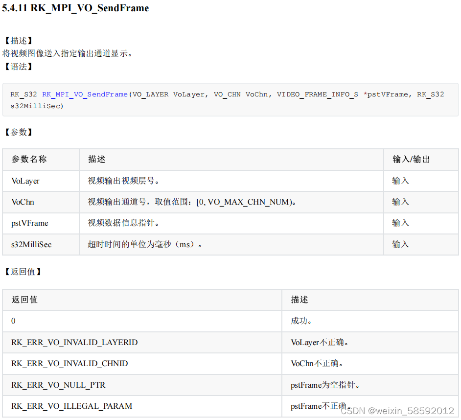Click RK_ERR_VO_INVALID_CHNID return value
The width and height of the screenshot is (461, 420).
[70, 364]
